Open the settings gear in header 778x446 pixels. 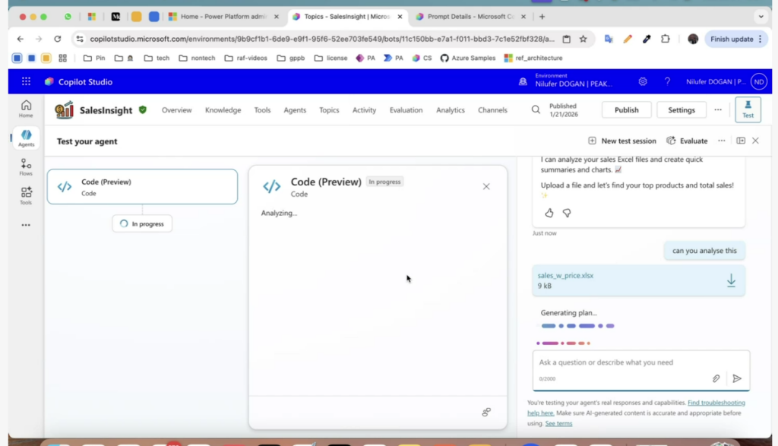pos(643,81)
